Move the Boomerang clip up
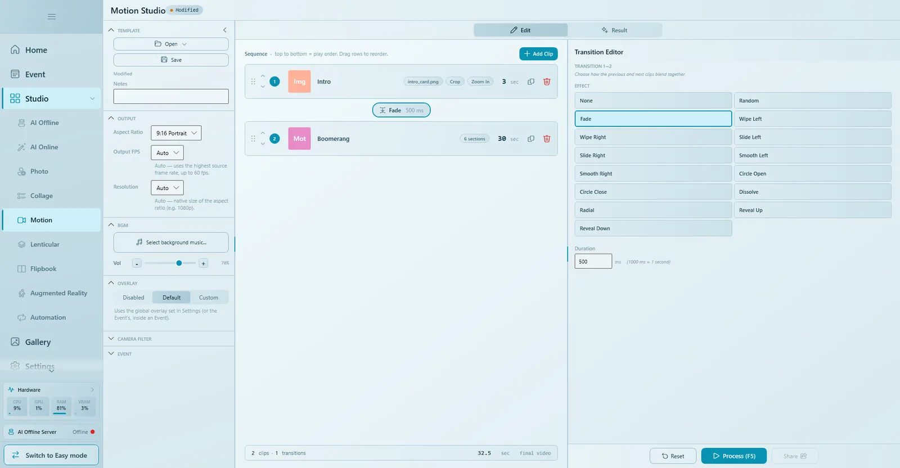The height and width of the screenshot is (468, 900). click(263, 134)
